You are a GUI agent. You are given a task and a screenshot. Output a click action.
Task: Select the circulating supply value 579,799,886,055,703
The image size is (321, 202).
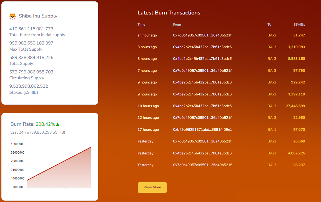(x=31, y=72)
